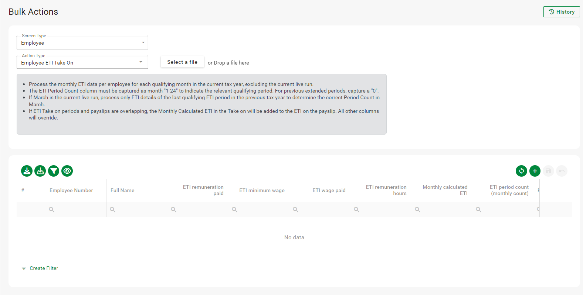This screenshot has height=295, width=583.
Task: Add a new row with the plus icon
Action: coord(535,171)
